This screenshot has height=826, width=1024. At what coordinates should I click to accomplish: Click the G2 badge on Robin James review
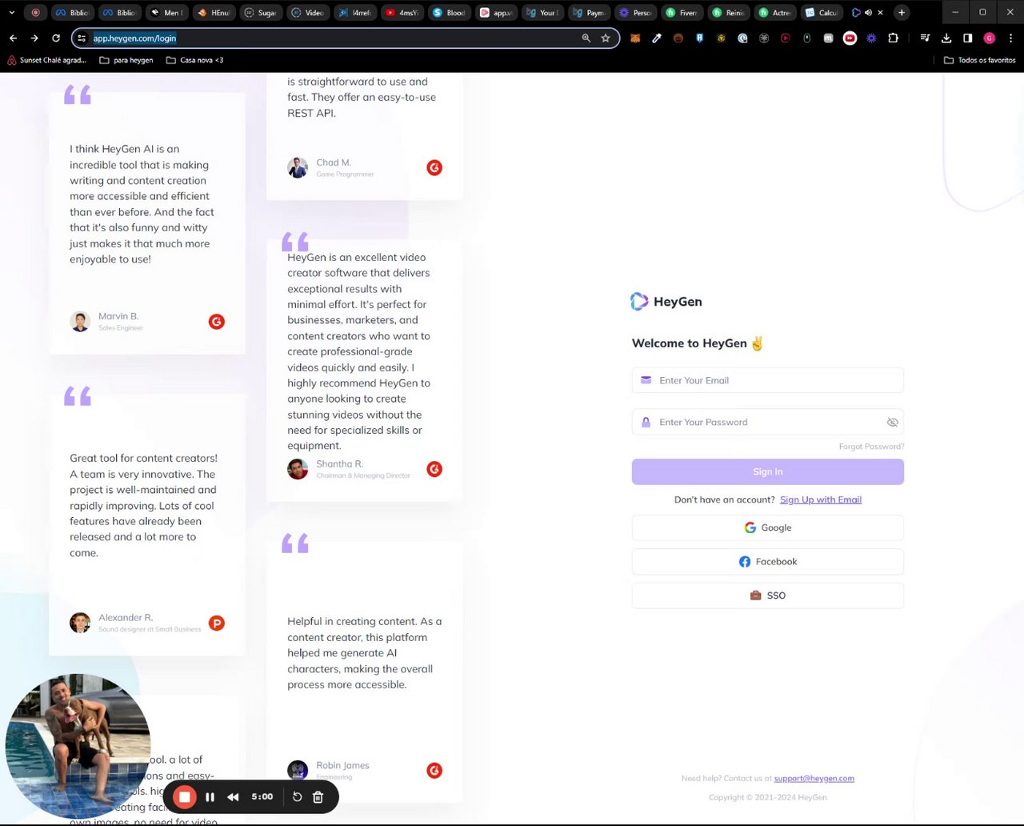[434, 770]
